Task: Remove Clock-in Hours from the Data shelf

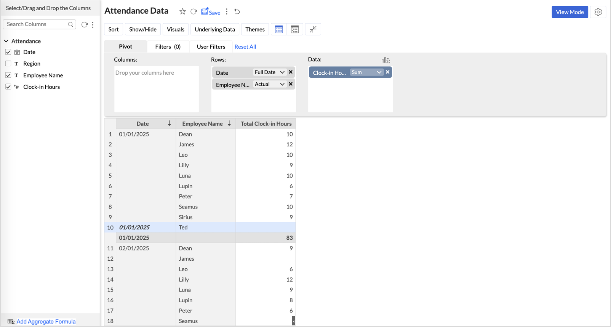Action: (387, 72)
